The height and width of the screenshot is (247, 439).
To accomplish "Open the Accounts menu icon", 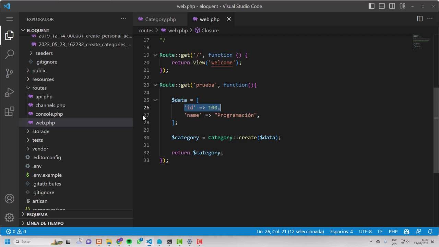I will tap(10, 199).
